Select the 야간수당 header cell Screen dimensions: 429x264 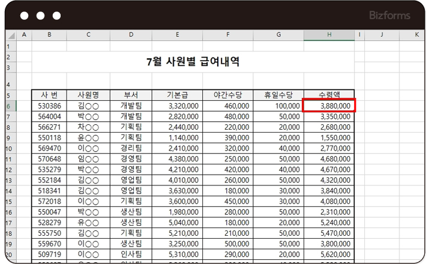227,95
